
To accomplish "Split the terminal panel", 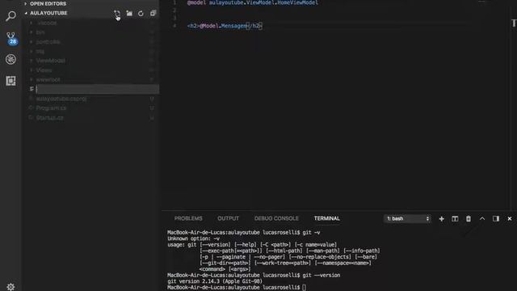I will click(x=455, y=219).
